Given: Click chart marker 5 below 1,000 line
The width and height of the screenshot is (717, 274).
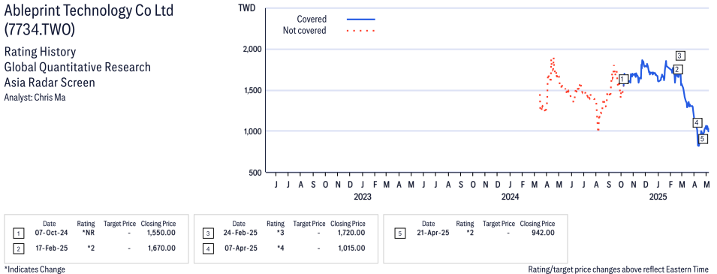Looking at the screenshot, I should click(702, 139).
